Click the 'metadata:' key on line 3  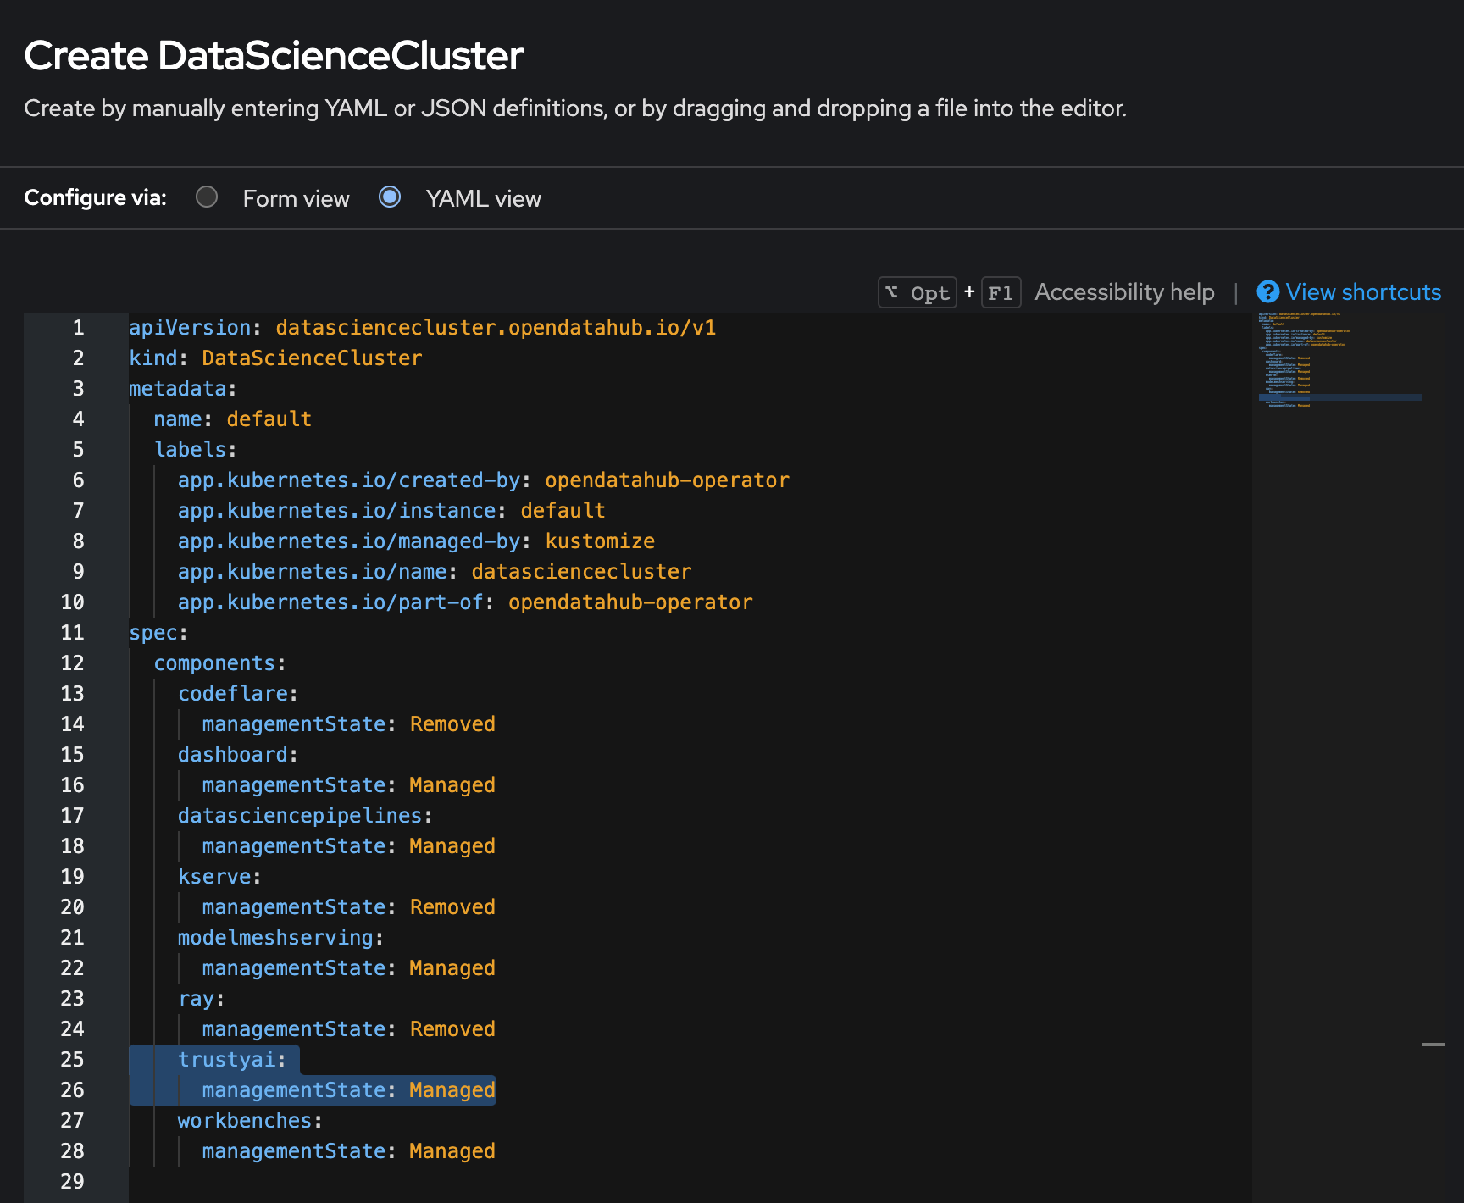[183, 389]
